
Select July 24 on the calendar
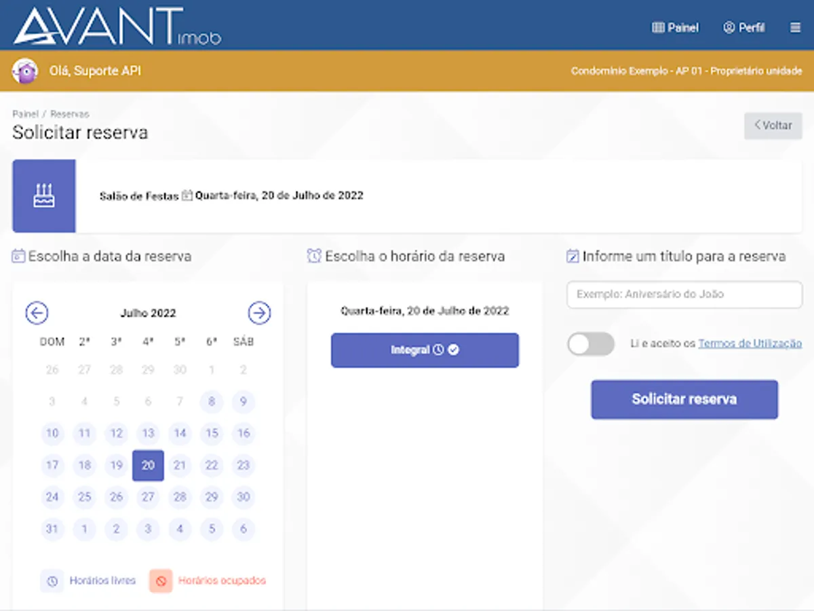coord(52,497)
